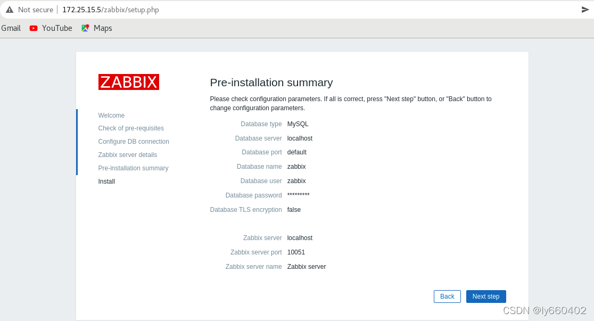Click the Database server label
Viewport: 594px width, 321px height.
[258, 138]
